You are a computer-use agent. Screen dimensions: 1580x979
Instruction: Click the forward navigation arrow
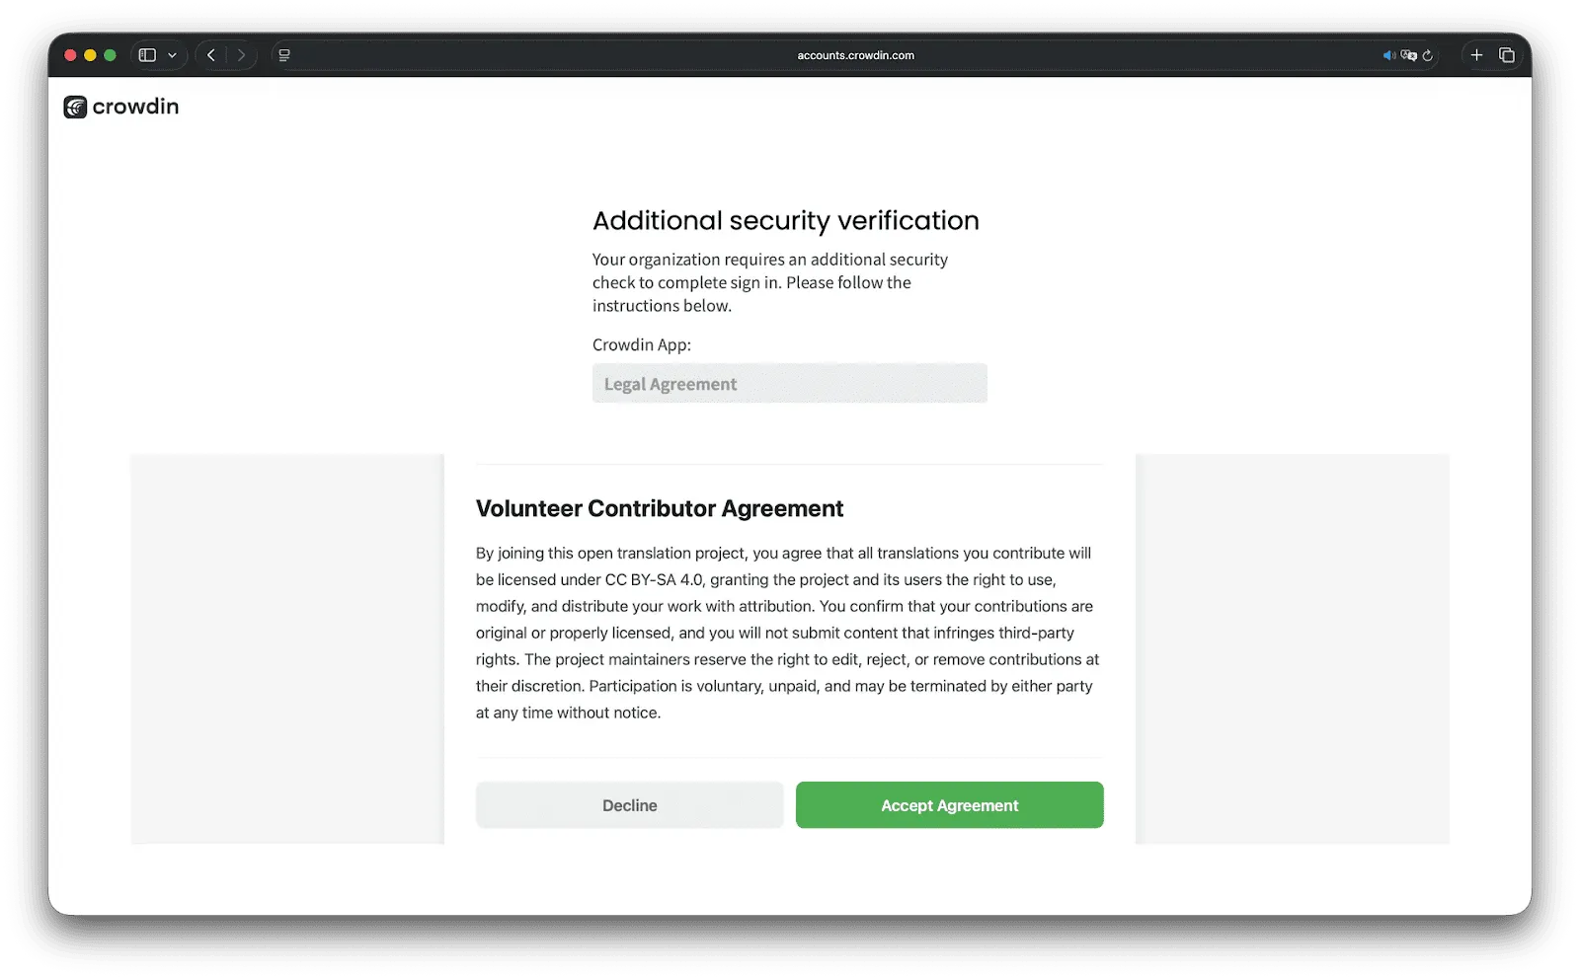click(x=240, y=54)
